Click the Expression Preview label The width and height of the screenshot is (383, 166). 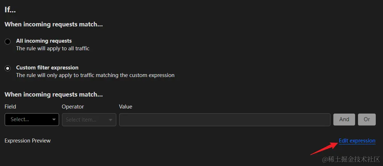tap(28, 141)
